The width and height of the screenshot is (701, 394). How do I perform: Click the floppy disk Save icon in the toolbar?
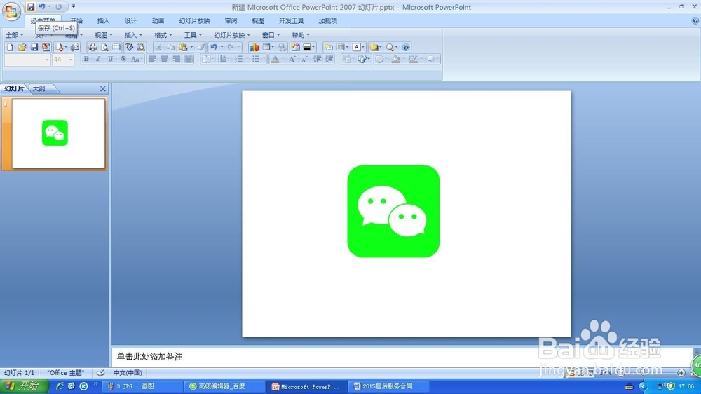click(34, 47)
